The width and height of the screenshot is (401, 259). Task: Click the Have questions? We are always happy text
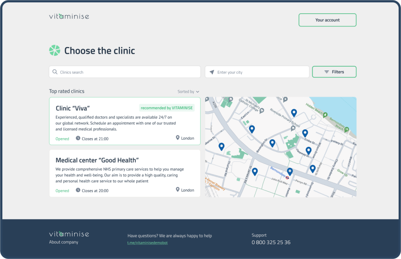click(x=170, y=236)
